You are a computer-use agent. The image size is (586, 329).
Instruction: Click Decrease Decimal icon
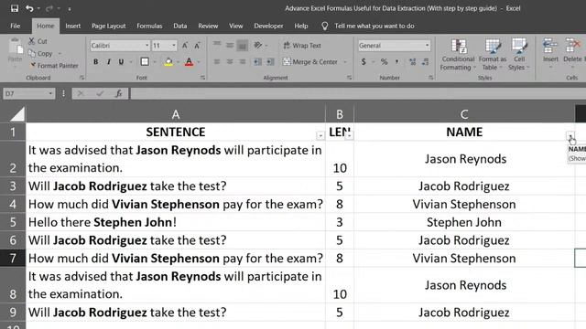tap(425, 61)
